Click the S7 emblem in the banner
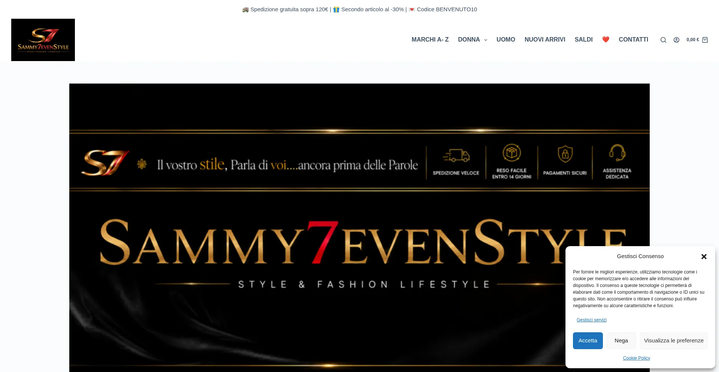Image resolution: width=719 pixels, height=372 pixels. click(x=105, y=163)
